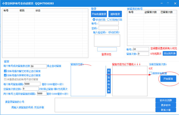Click the login 密码 input field
This screenshot has height=115, width=179.
coord(109,28)
